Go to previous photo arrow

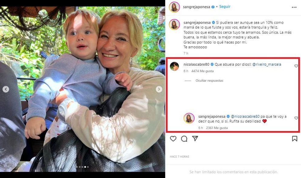pos(6,89)
